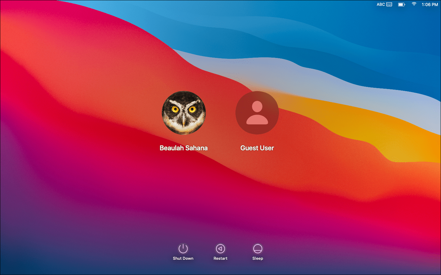The image size is (441, 275).
Task: Open battery details from menu bar
Action: click(401, 4)
